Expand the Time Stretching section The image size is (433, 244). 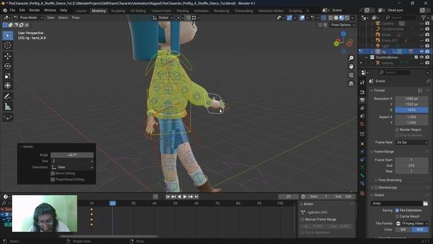coord(376,180)
